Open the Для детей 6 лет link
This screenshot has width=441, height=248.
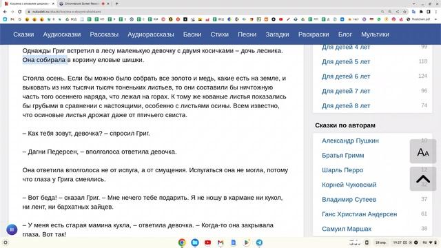(346, 76)
